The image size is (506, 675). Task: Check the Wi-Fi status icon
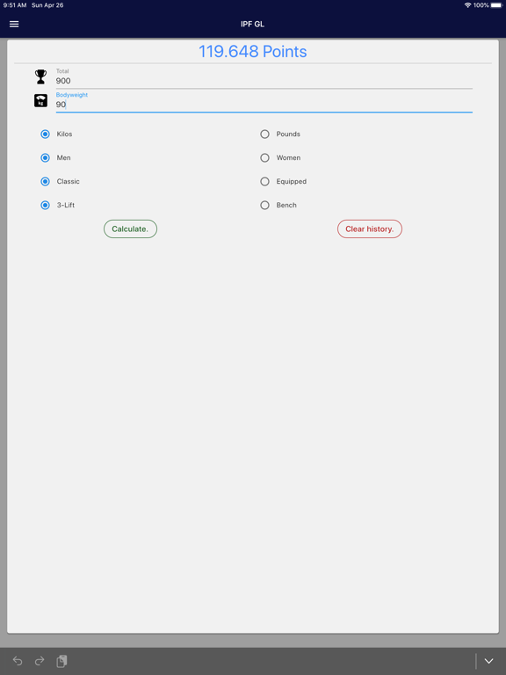tap(467, 5)
